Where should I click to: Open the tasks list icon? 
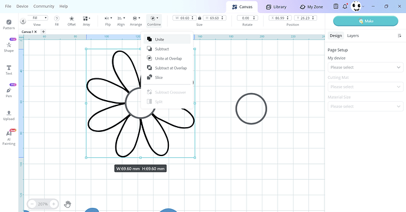click(336, 6)
